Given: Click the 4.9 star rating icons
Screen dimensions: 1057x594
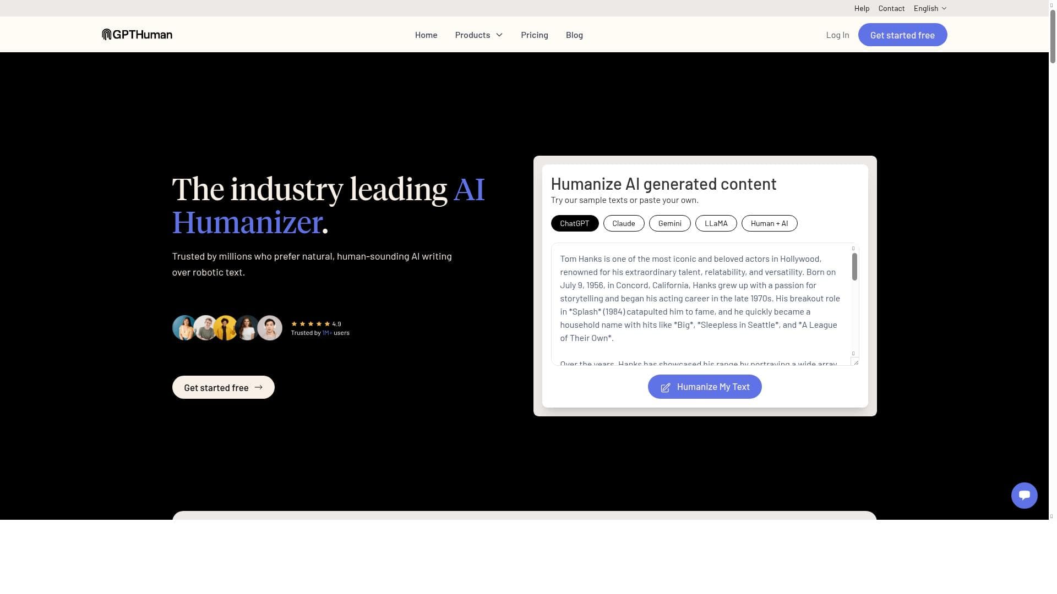Looking at the screenshot, I should tap(310, 323).
